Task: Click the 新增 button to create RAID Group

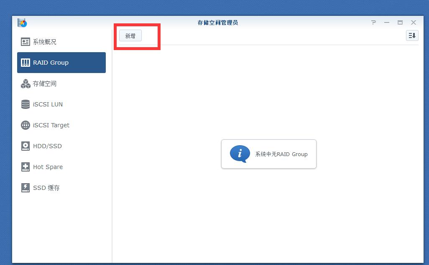Action: (x=130, y=35)
